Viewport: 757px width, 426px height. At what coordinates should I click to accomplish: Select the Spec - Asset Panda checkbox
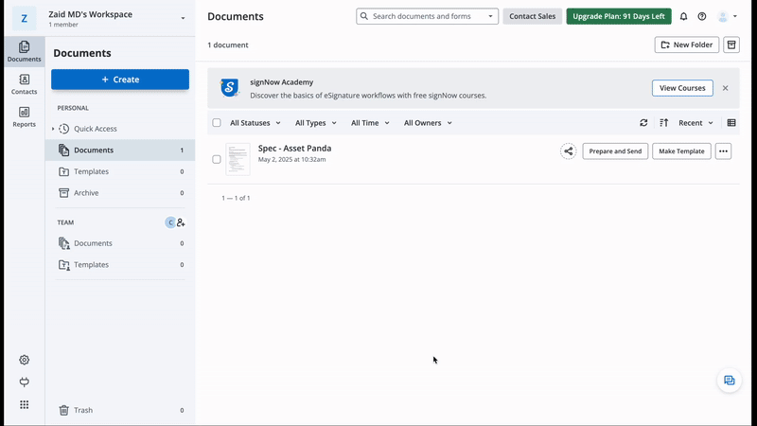pyautogui.click(x=217, y=159)
